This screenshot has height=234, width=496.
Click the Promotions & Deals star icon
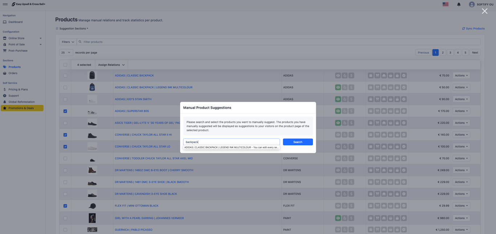5,108
